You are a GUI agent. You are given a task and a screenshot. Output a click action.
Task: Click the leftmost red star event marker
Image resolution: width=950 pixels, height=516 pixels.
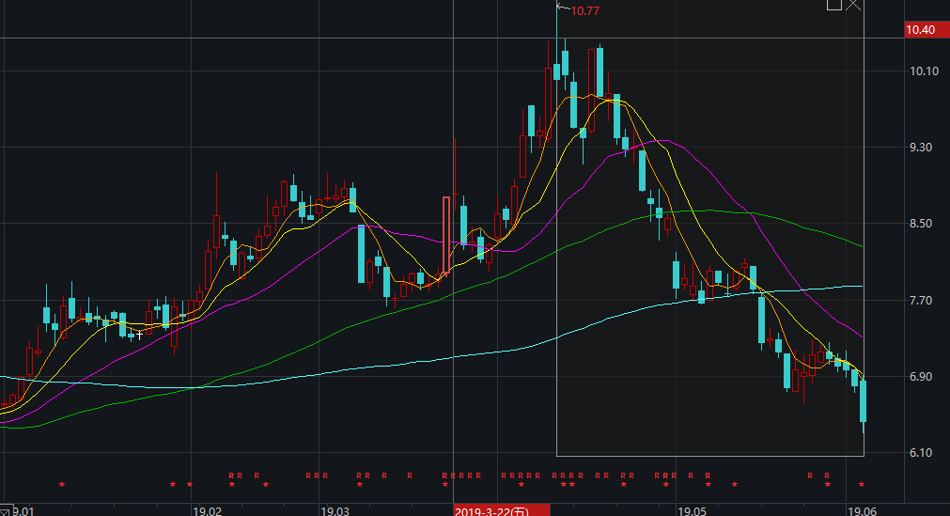click(x=62, y=484)
